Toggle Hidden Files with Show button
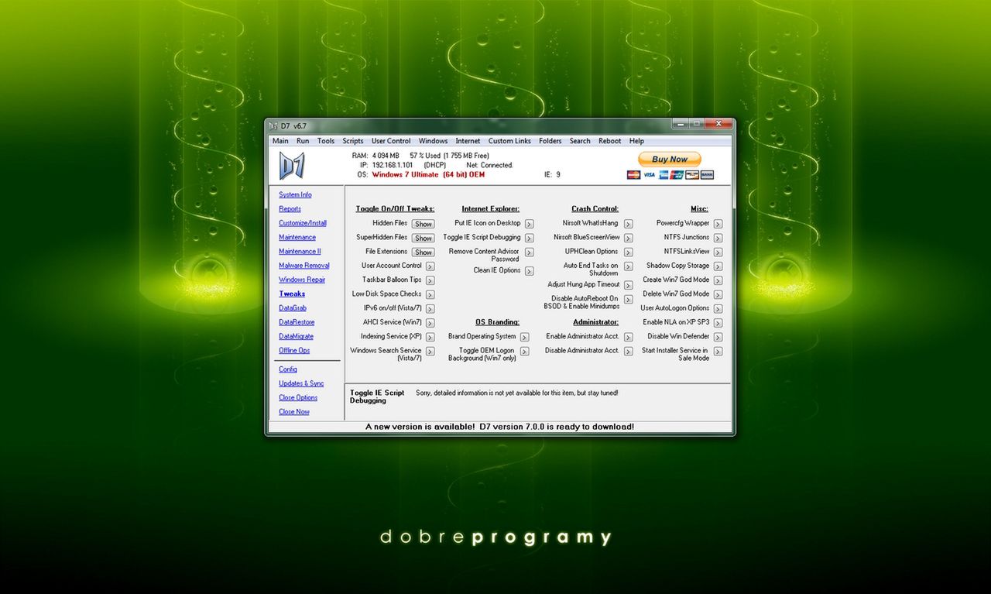This screenshot has height=594, width=991. 423,224
